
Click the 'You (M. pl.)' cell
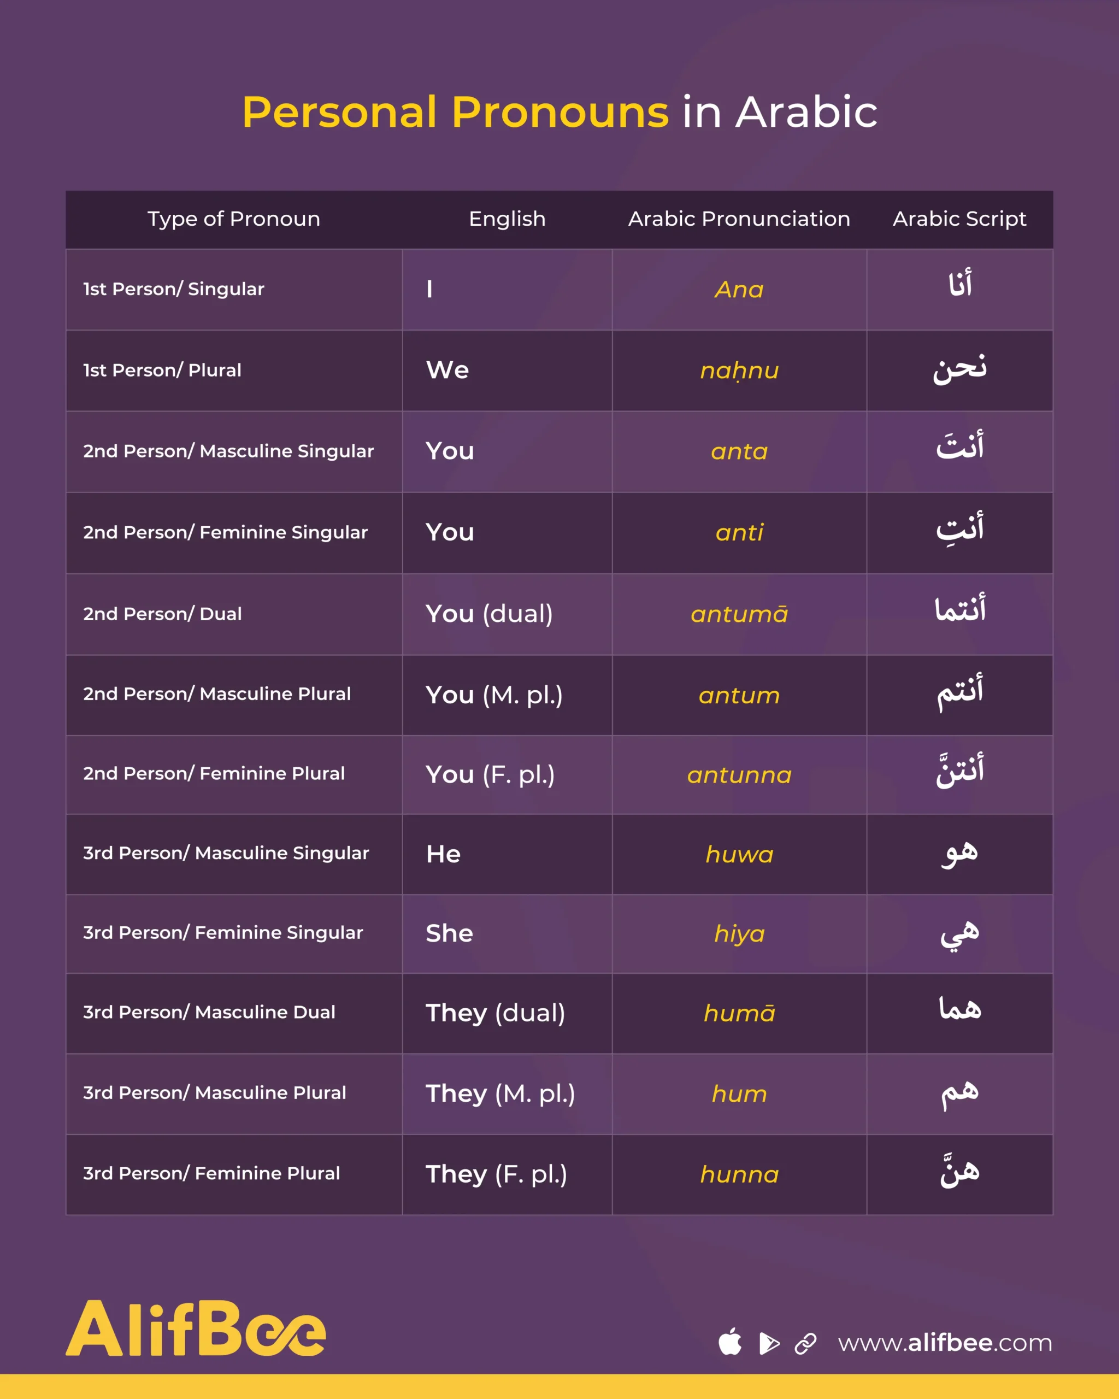493,695
